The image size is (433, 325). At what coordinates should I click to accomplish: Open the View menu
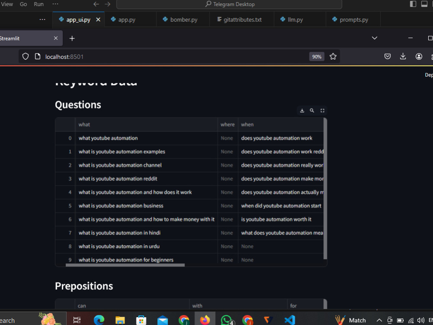[x=7, y=4]
